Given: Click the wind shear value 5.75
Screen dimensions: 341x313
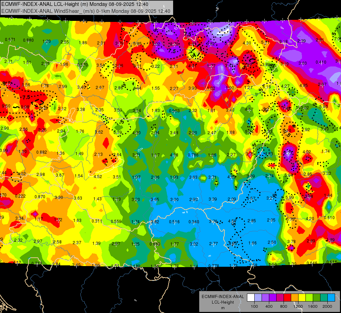Looking at the screenshot, I should (290, 219).
